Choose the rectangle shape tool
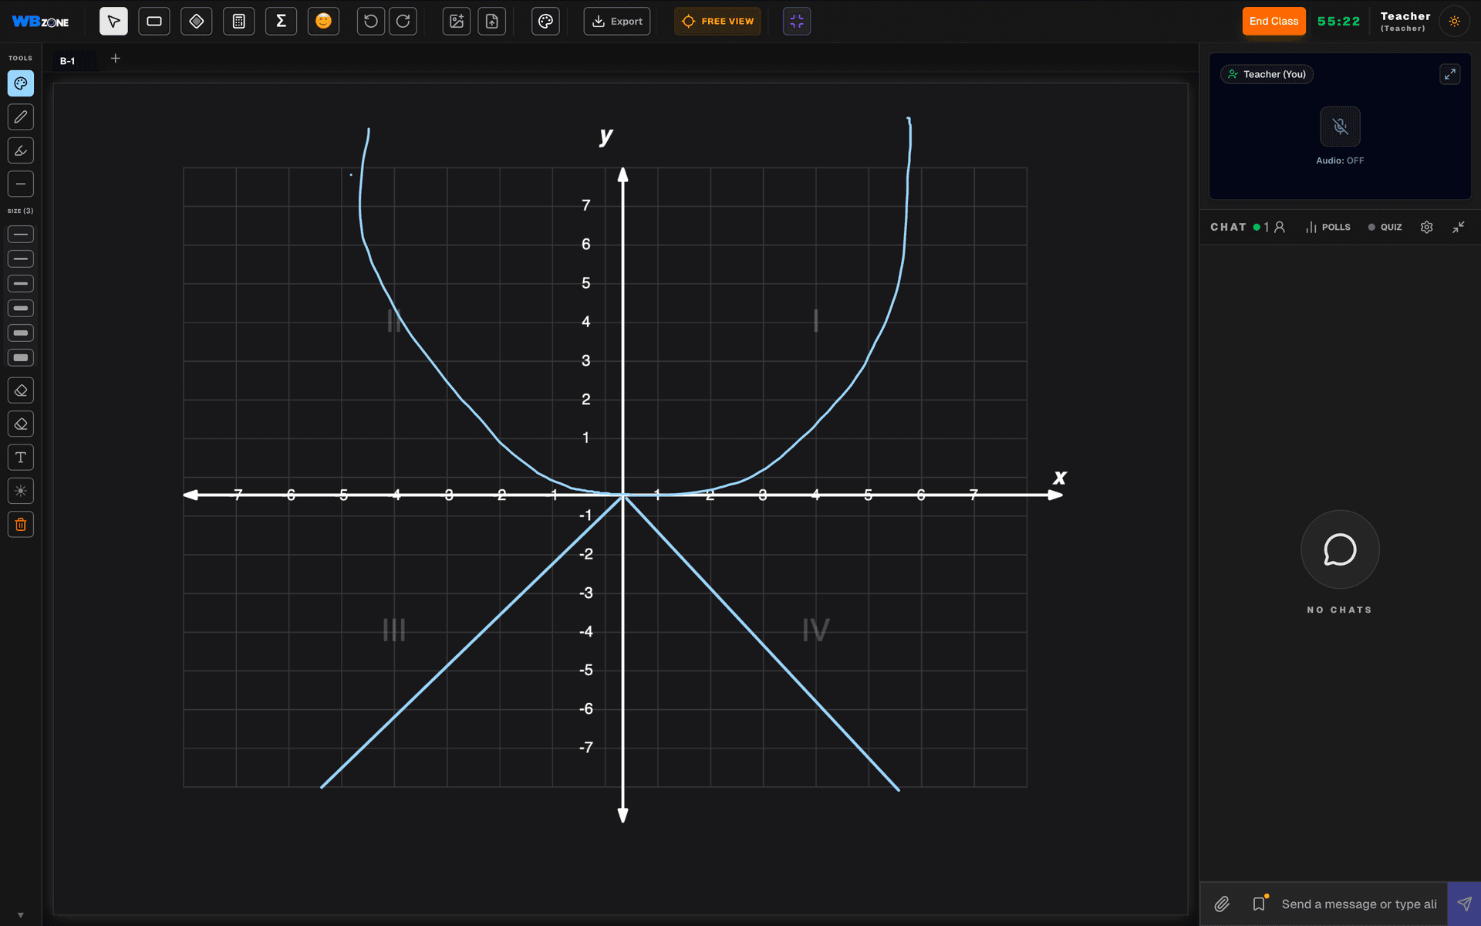1481x926 pixels. [x=154, y=21]
